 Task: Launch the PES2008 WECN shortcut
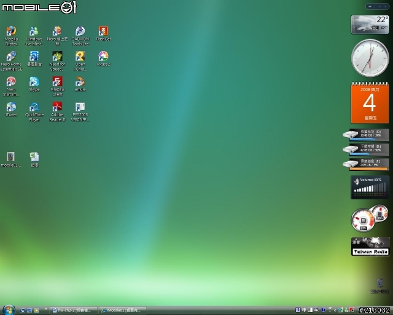click(x=80, y=112)
